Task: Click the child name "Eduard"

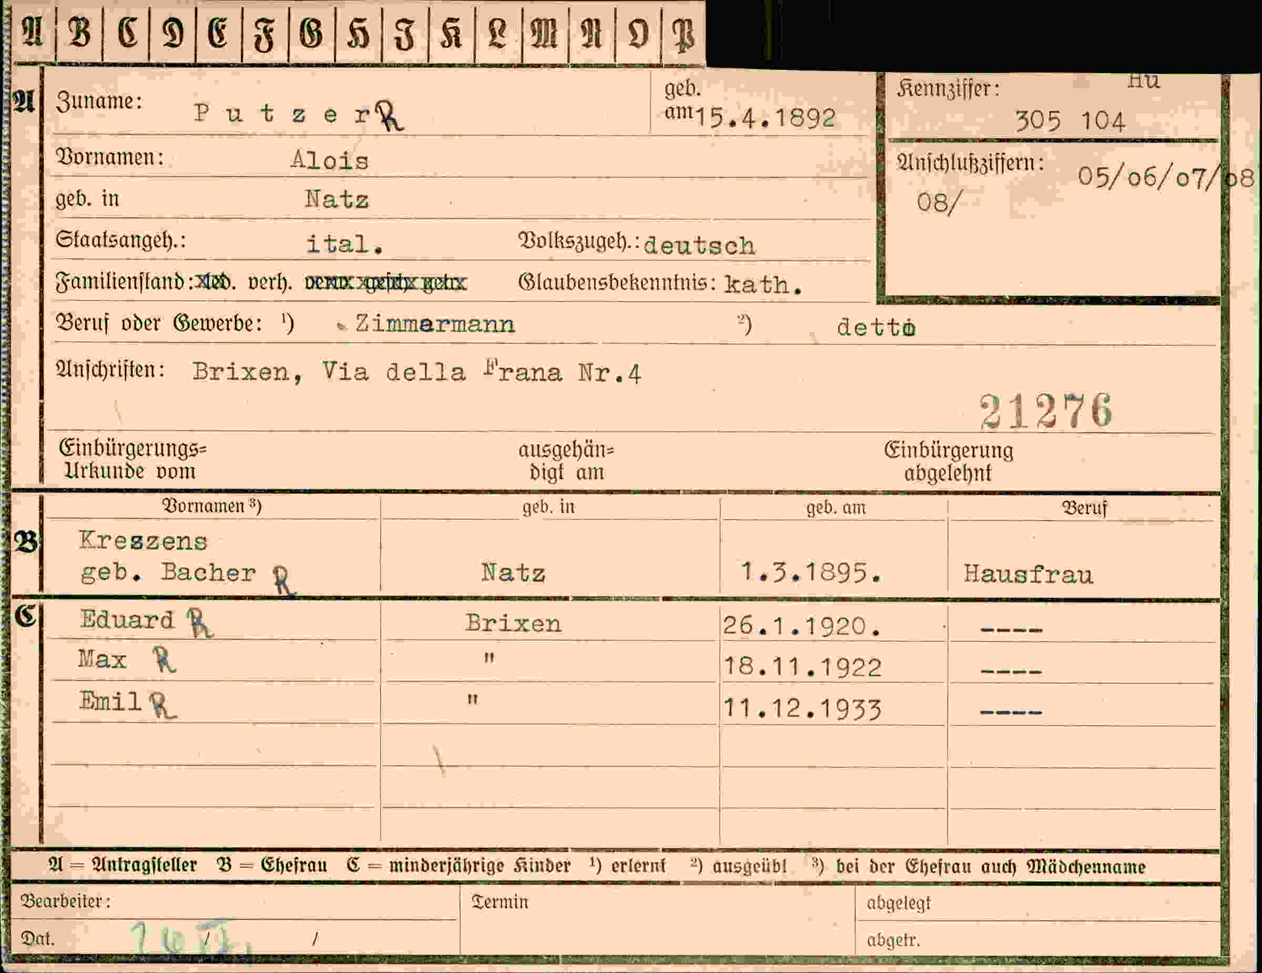Action: [127, 619]
